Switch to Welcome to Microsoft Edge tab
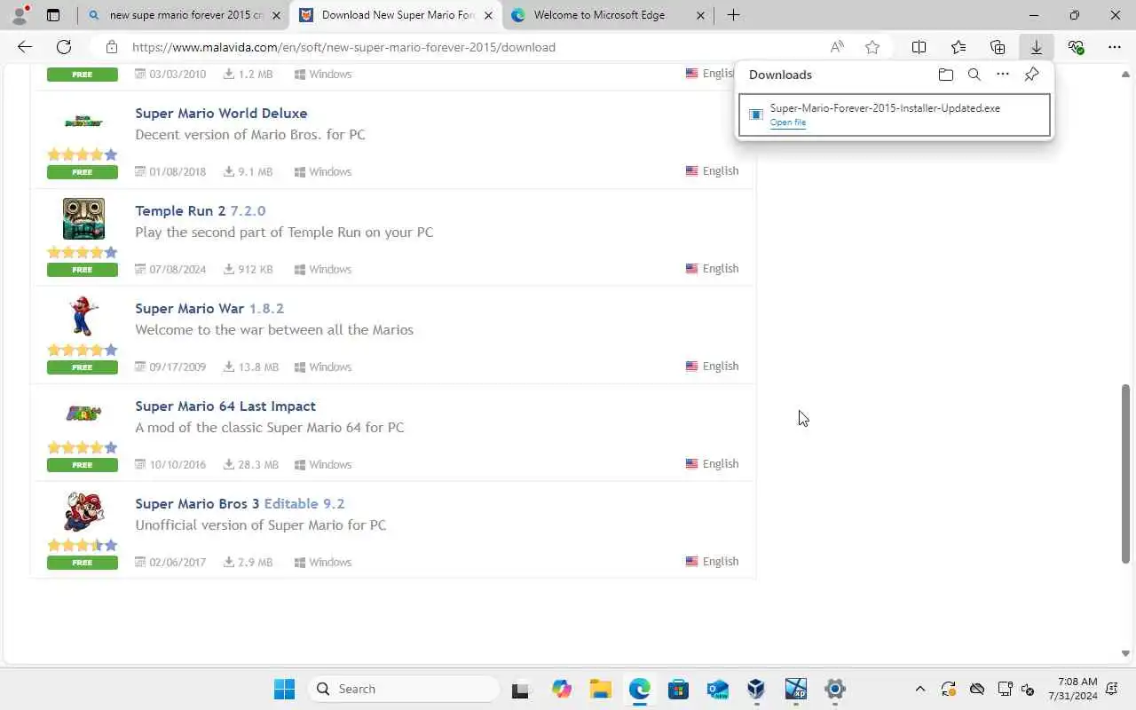 tap(599, 15)
